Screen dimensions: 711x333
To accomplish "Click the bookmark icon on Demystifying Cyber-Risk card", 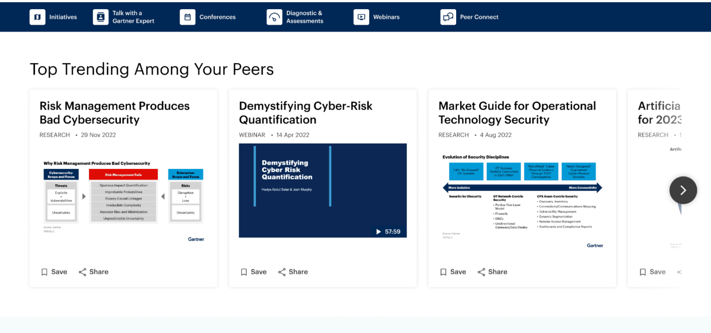I will [244, 272].
